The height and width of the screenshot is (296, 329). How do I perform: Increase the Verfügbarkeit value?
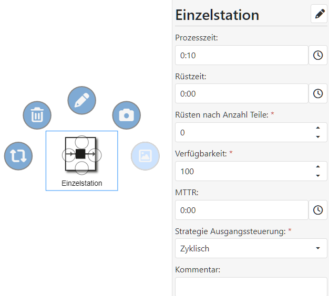click(x=318, y=166)
